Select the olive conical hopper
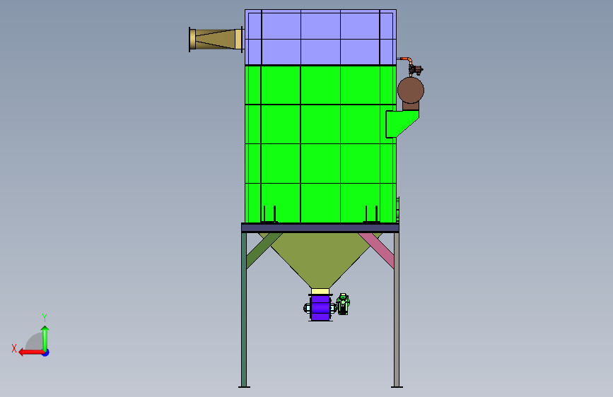 coord(320,260)
